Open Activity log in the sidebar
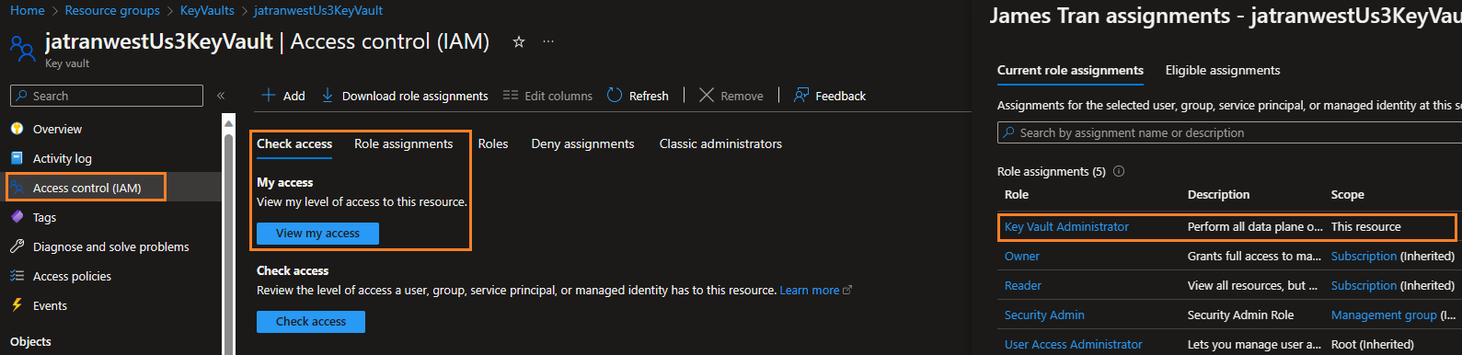 click(63, 158)
